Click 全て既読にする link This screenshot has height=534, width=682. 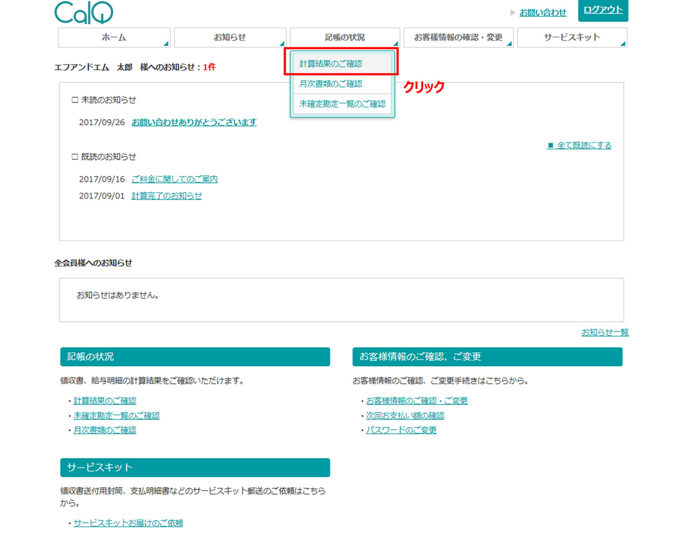pos(579,145)
